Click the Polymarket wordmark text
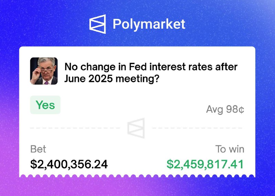This screenshot has height=196, width=275. [149, 24]
